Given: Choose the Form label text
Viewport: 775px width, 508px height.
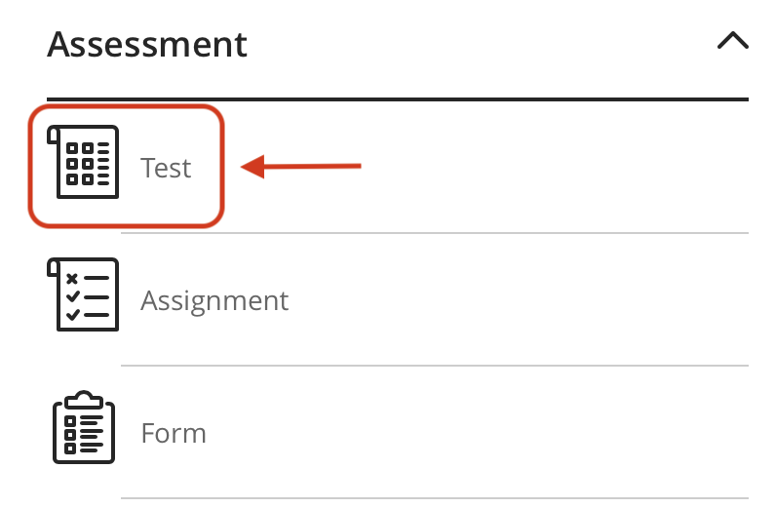Looking at the screenshot, I should (174, 432).
